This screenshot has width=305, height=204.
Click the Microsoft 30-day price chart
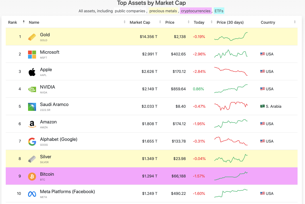pos(231,54)
